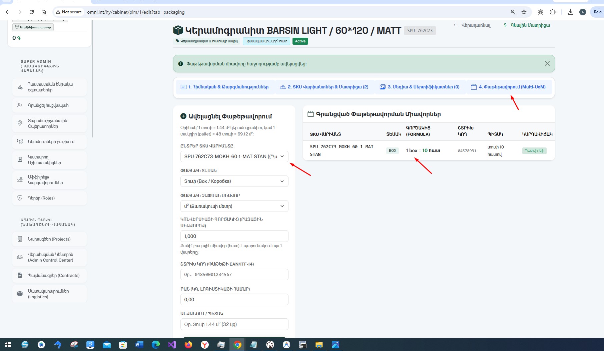The image size is (604, 351).
Task: Click the weight field showing 0,00
Action: click(234, 300)
